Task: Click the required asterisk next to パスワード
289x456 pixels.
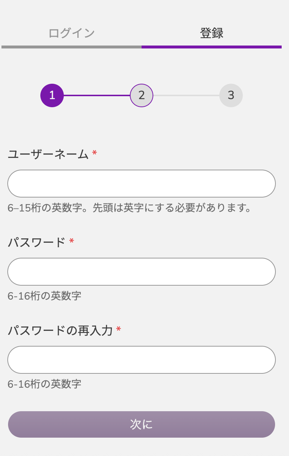Action: click(72, 241)
